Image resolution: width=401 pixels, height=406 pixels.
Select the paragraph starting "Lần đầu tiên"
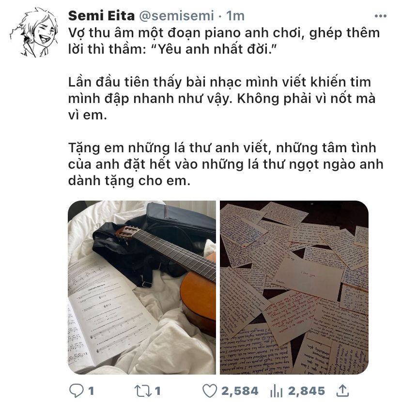[x=222, y=99]
